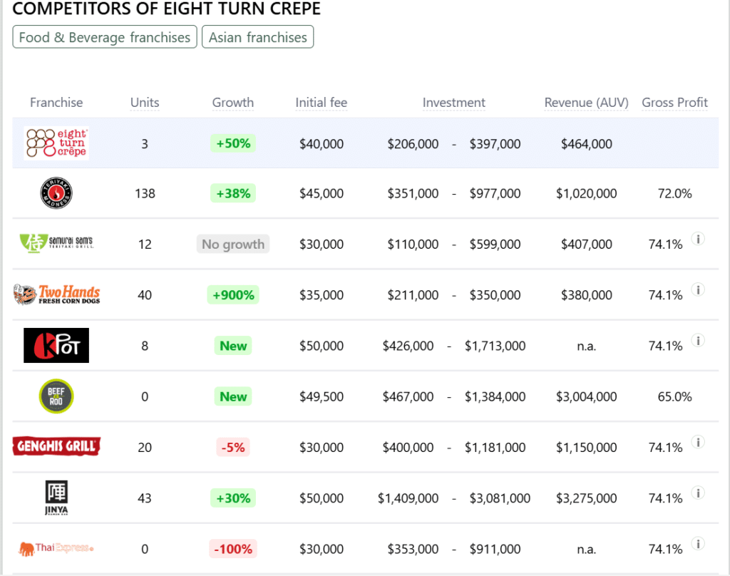Select the 138 units value
Screen dimensions: 730x576
click(145, 193)
